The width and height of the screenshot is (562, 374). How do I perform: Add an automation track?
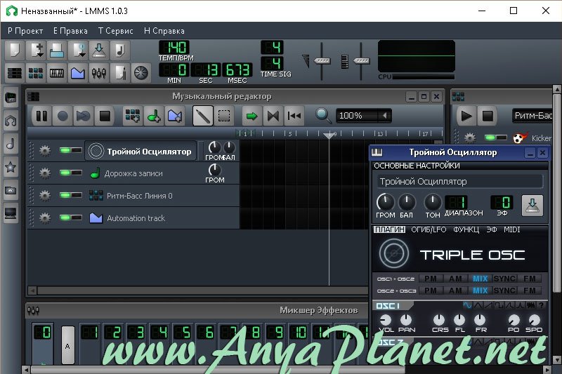pyautogui.click(x=174, y=116)
